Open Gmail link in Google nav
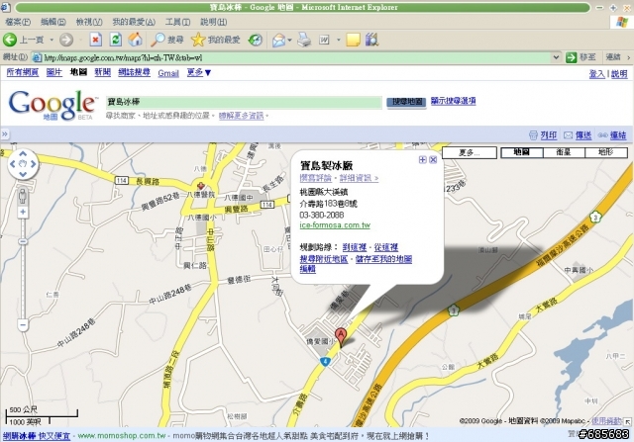 click(x=168, y=73)
